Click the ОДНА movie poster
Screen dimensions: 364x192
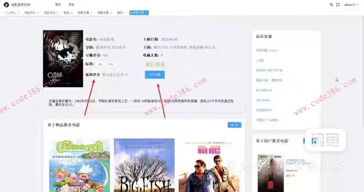tap(63, 59)
